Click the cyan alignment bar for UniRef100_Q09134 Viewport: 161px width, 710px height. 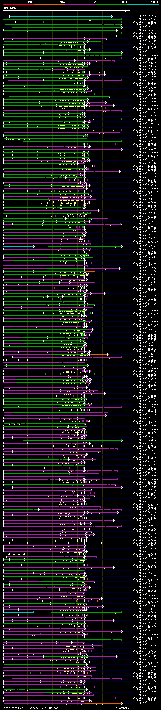pyautogui.click(x=61, y=17)
